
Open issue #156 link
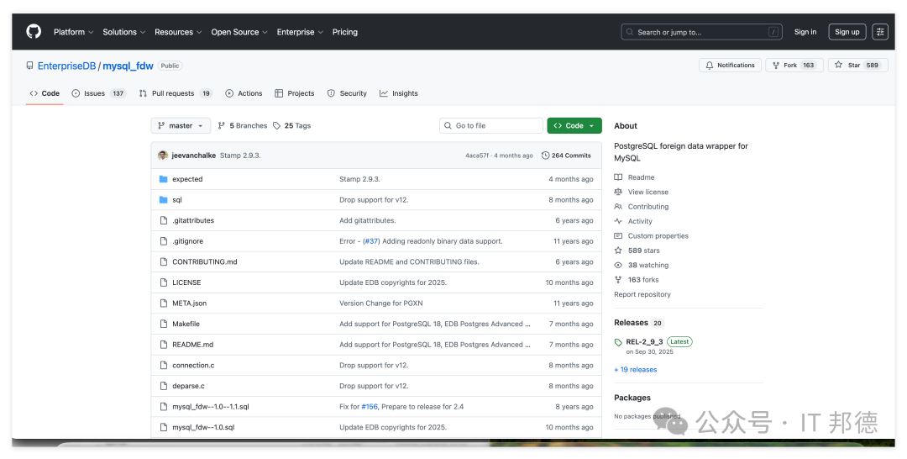(x=370, y=407)
